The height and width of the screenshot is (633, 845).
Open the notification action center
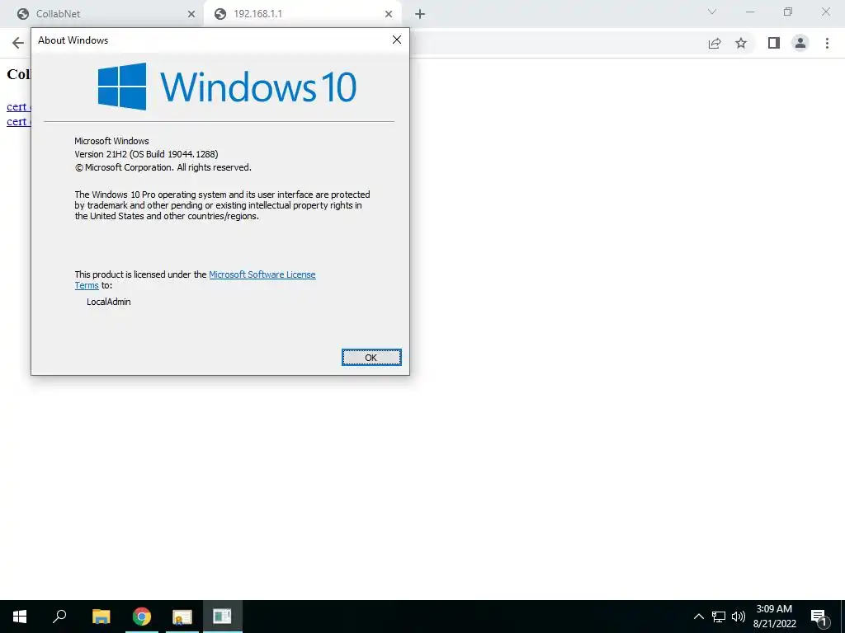(x=819, y=617)
